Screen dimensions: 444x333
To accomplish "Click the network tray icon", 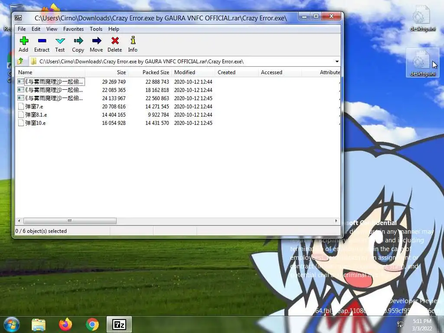I will (400, 324).
